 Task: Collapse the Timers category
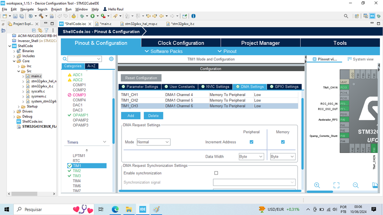coord(105,142)
